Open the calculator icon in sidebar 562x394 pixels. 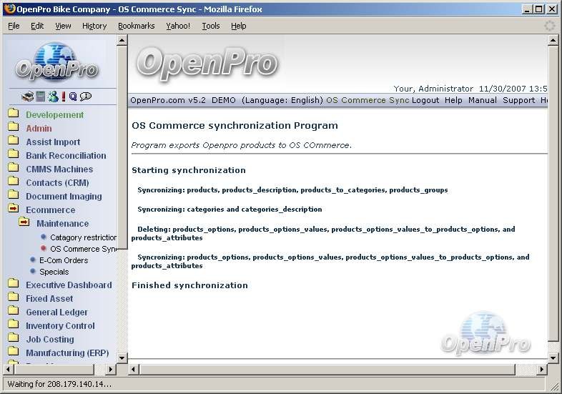click(41, 97)
